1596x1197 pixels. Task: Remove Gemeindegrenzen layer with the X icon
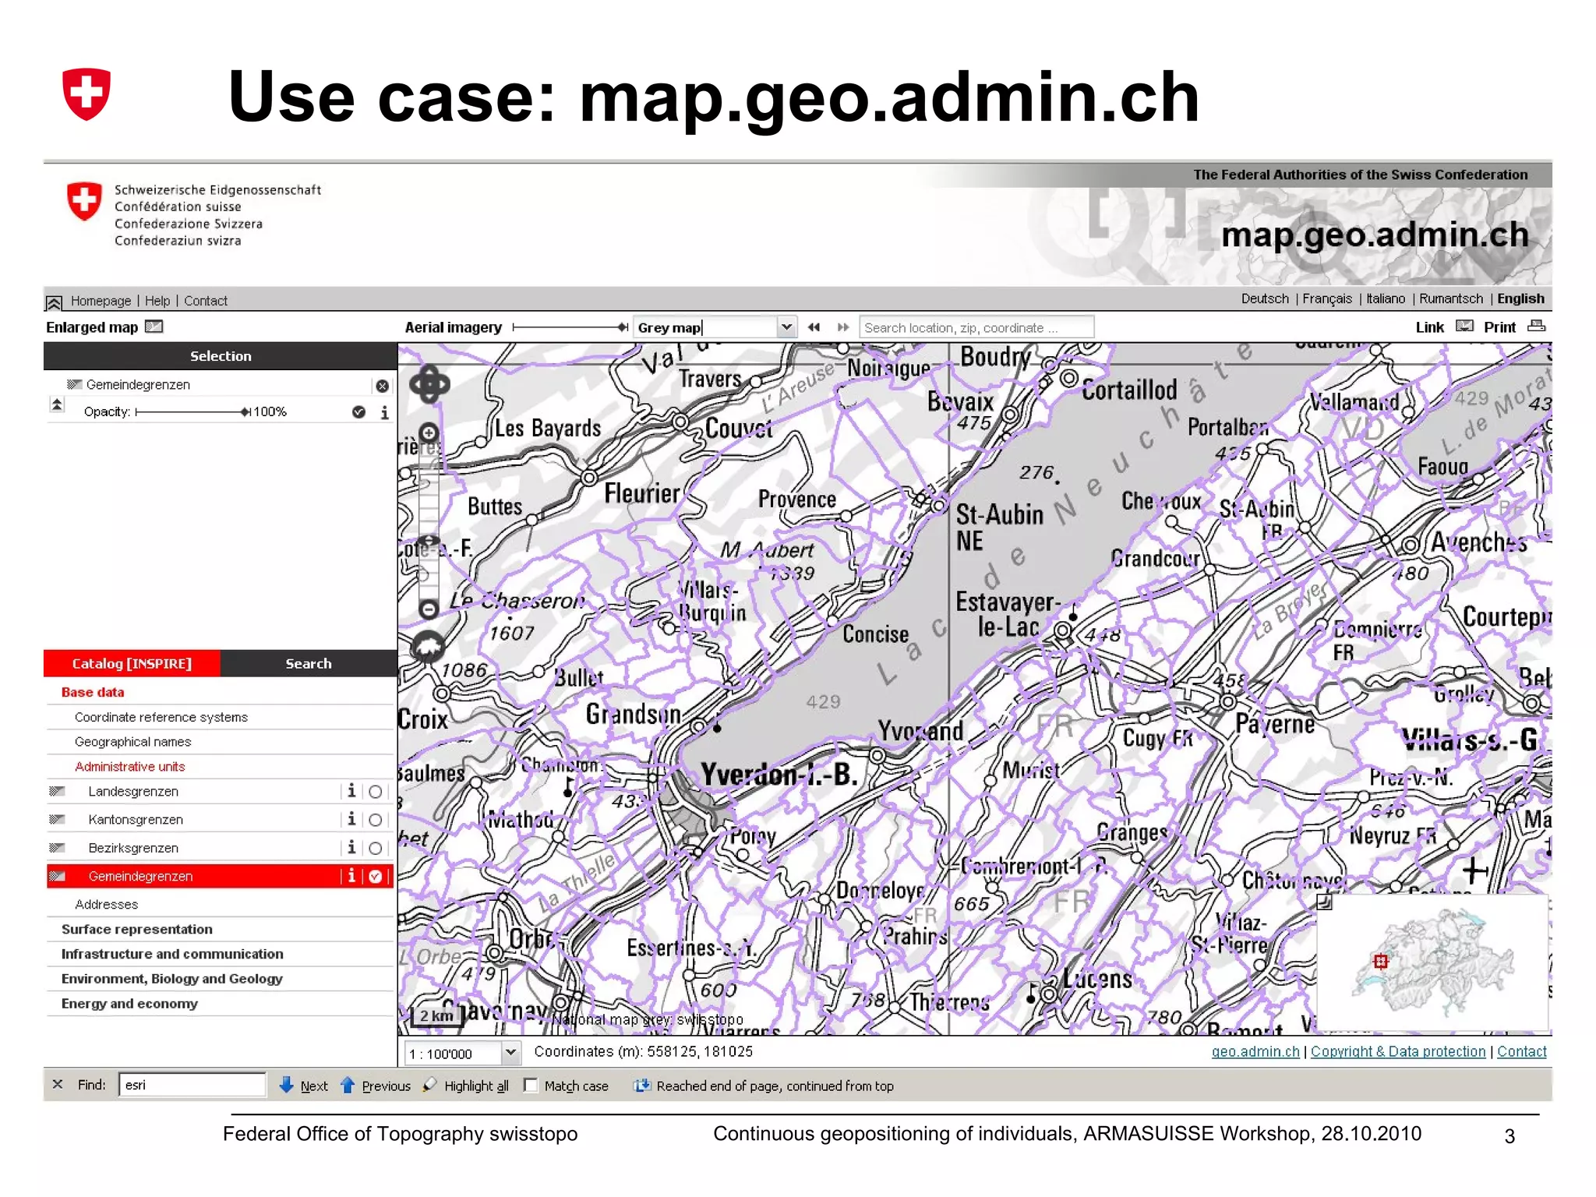(x=382, y=386)
